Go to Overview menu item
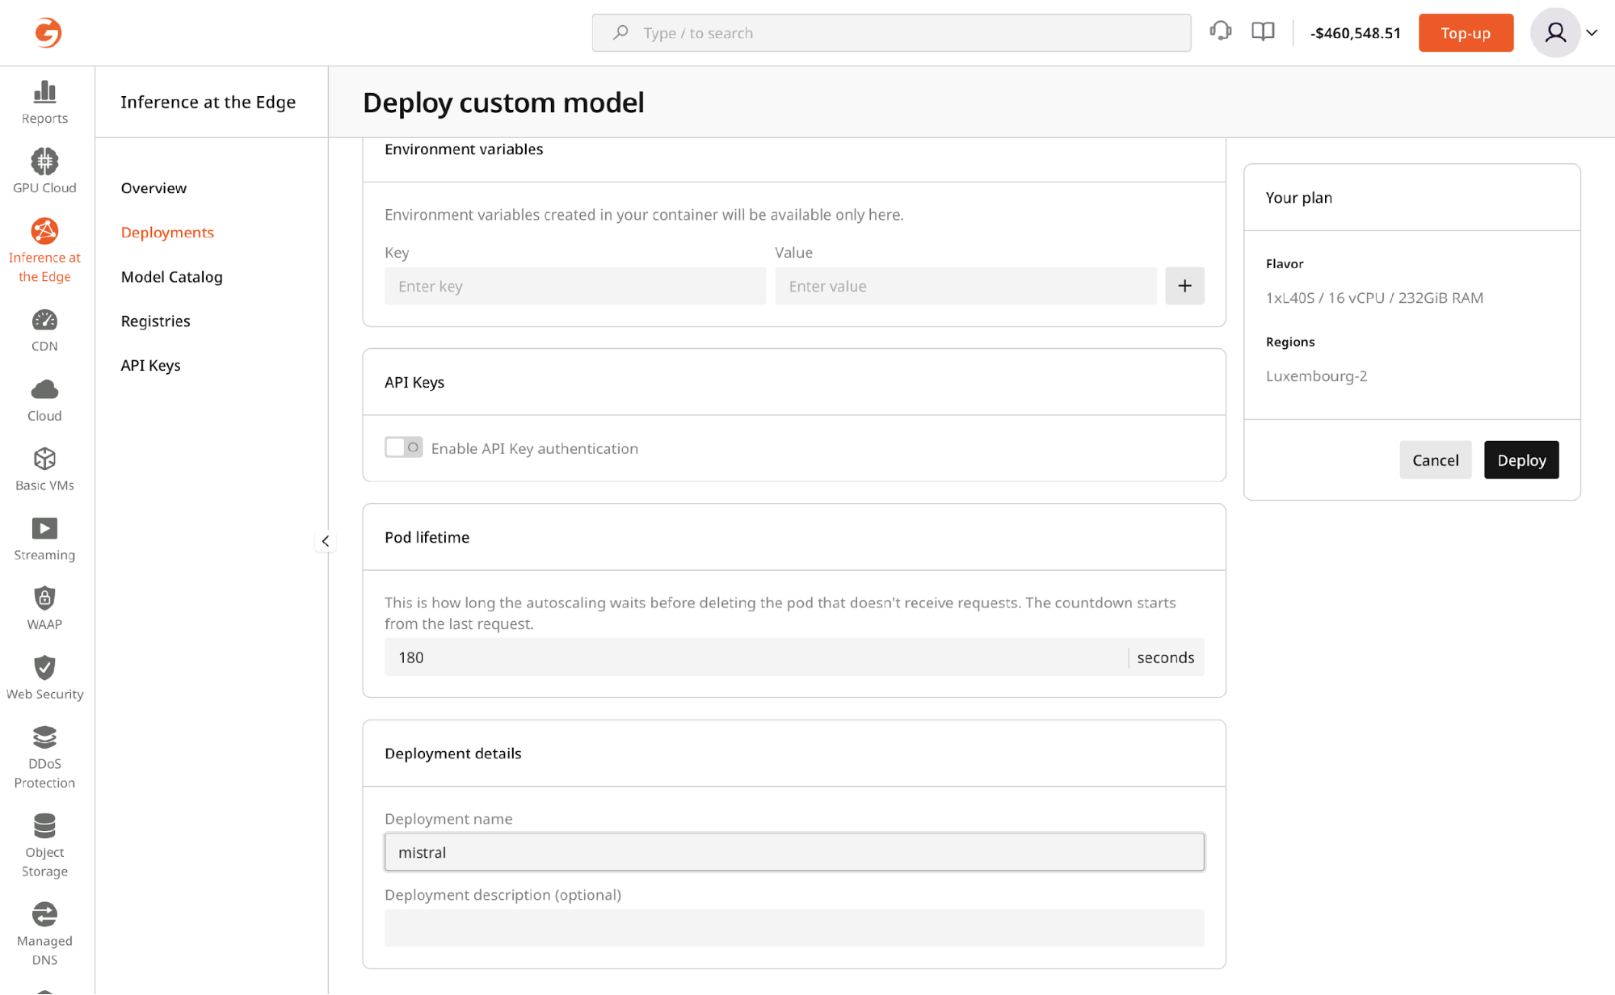The image size is (1615, 995). [x=154, y=188]
